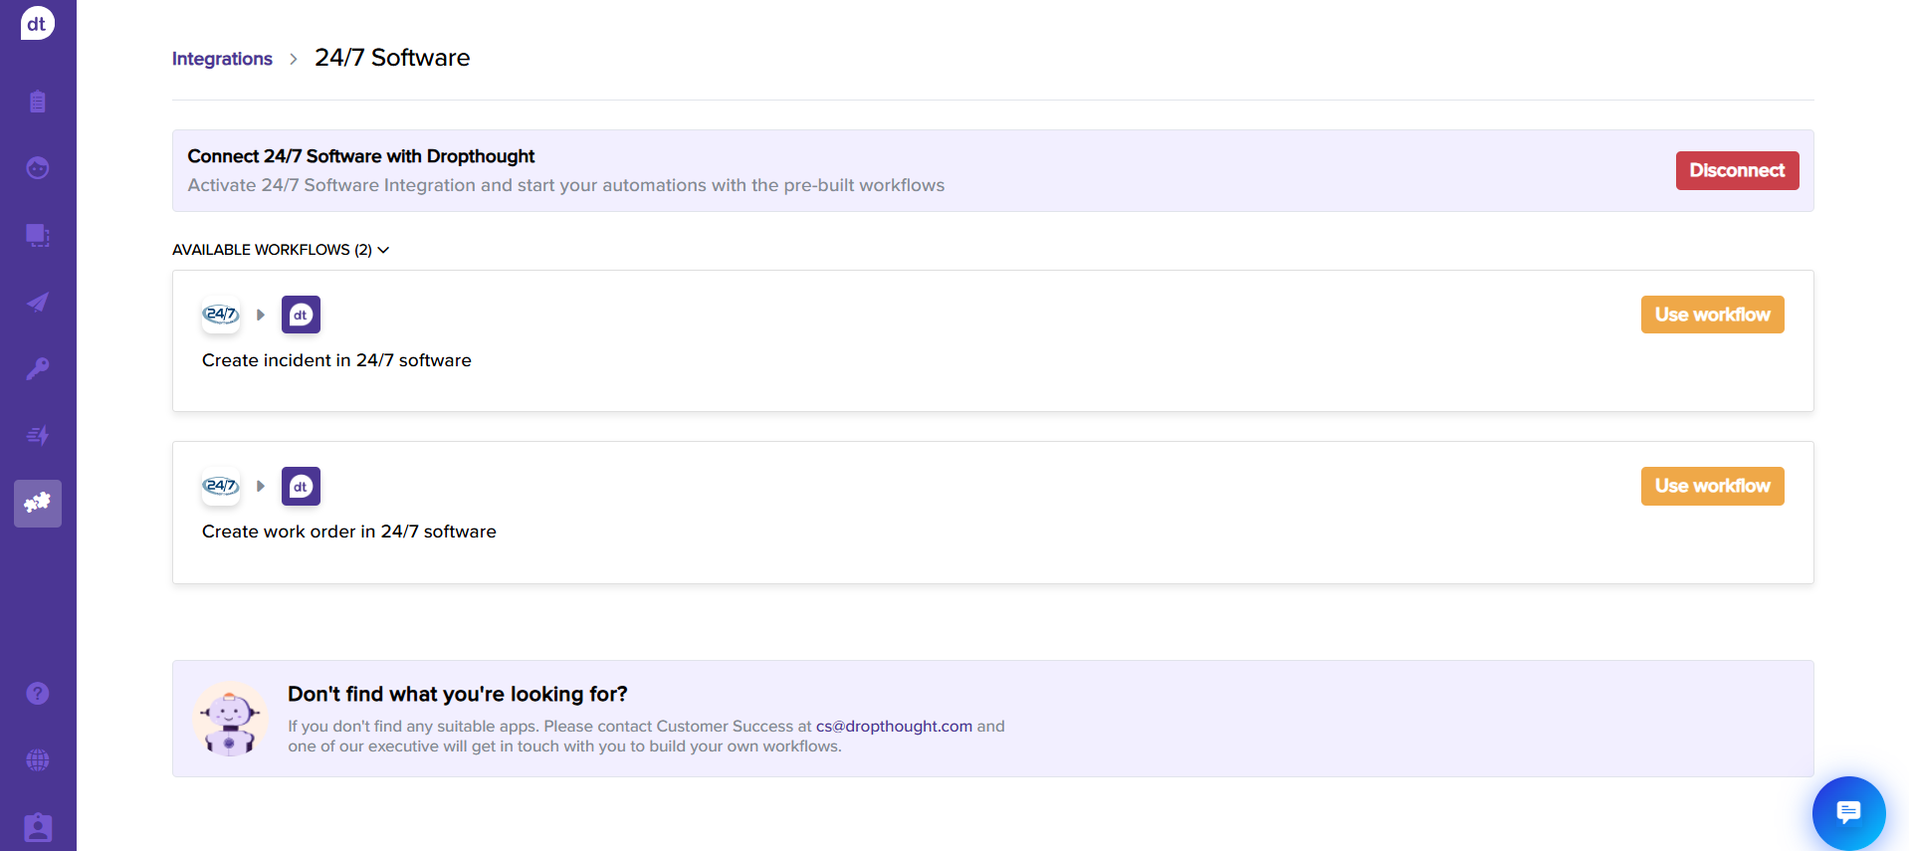This screenshot has height=851, width=1909.
Task: Use the Create incident workflow
Action: pos(1712,315)
